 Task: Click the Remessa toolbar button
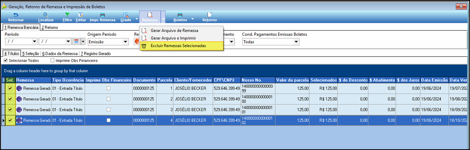(x=150, y=17)
